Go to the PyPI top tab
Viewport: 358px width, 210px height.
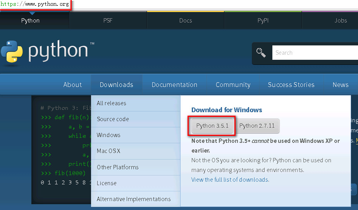click(x=263, y=21)
